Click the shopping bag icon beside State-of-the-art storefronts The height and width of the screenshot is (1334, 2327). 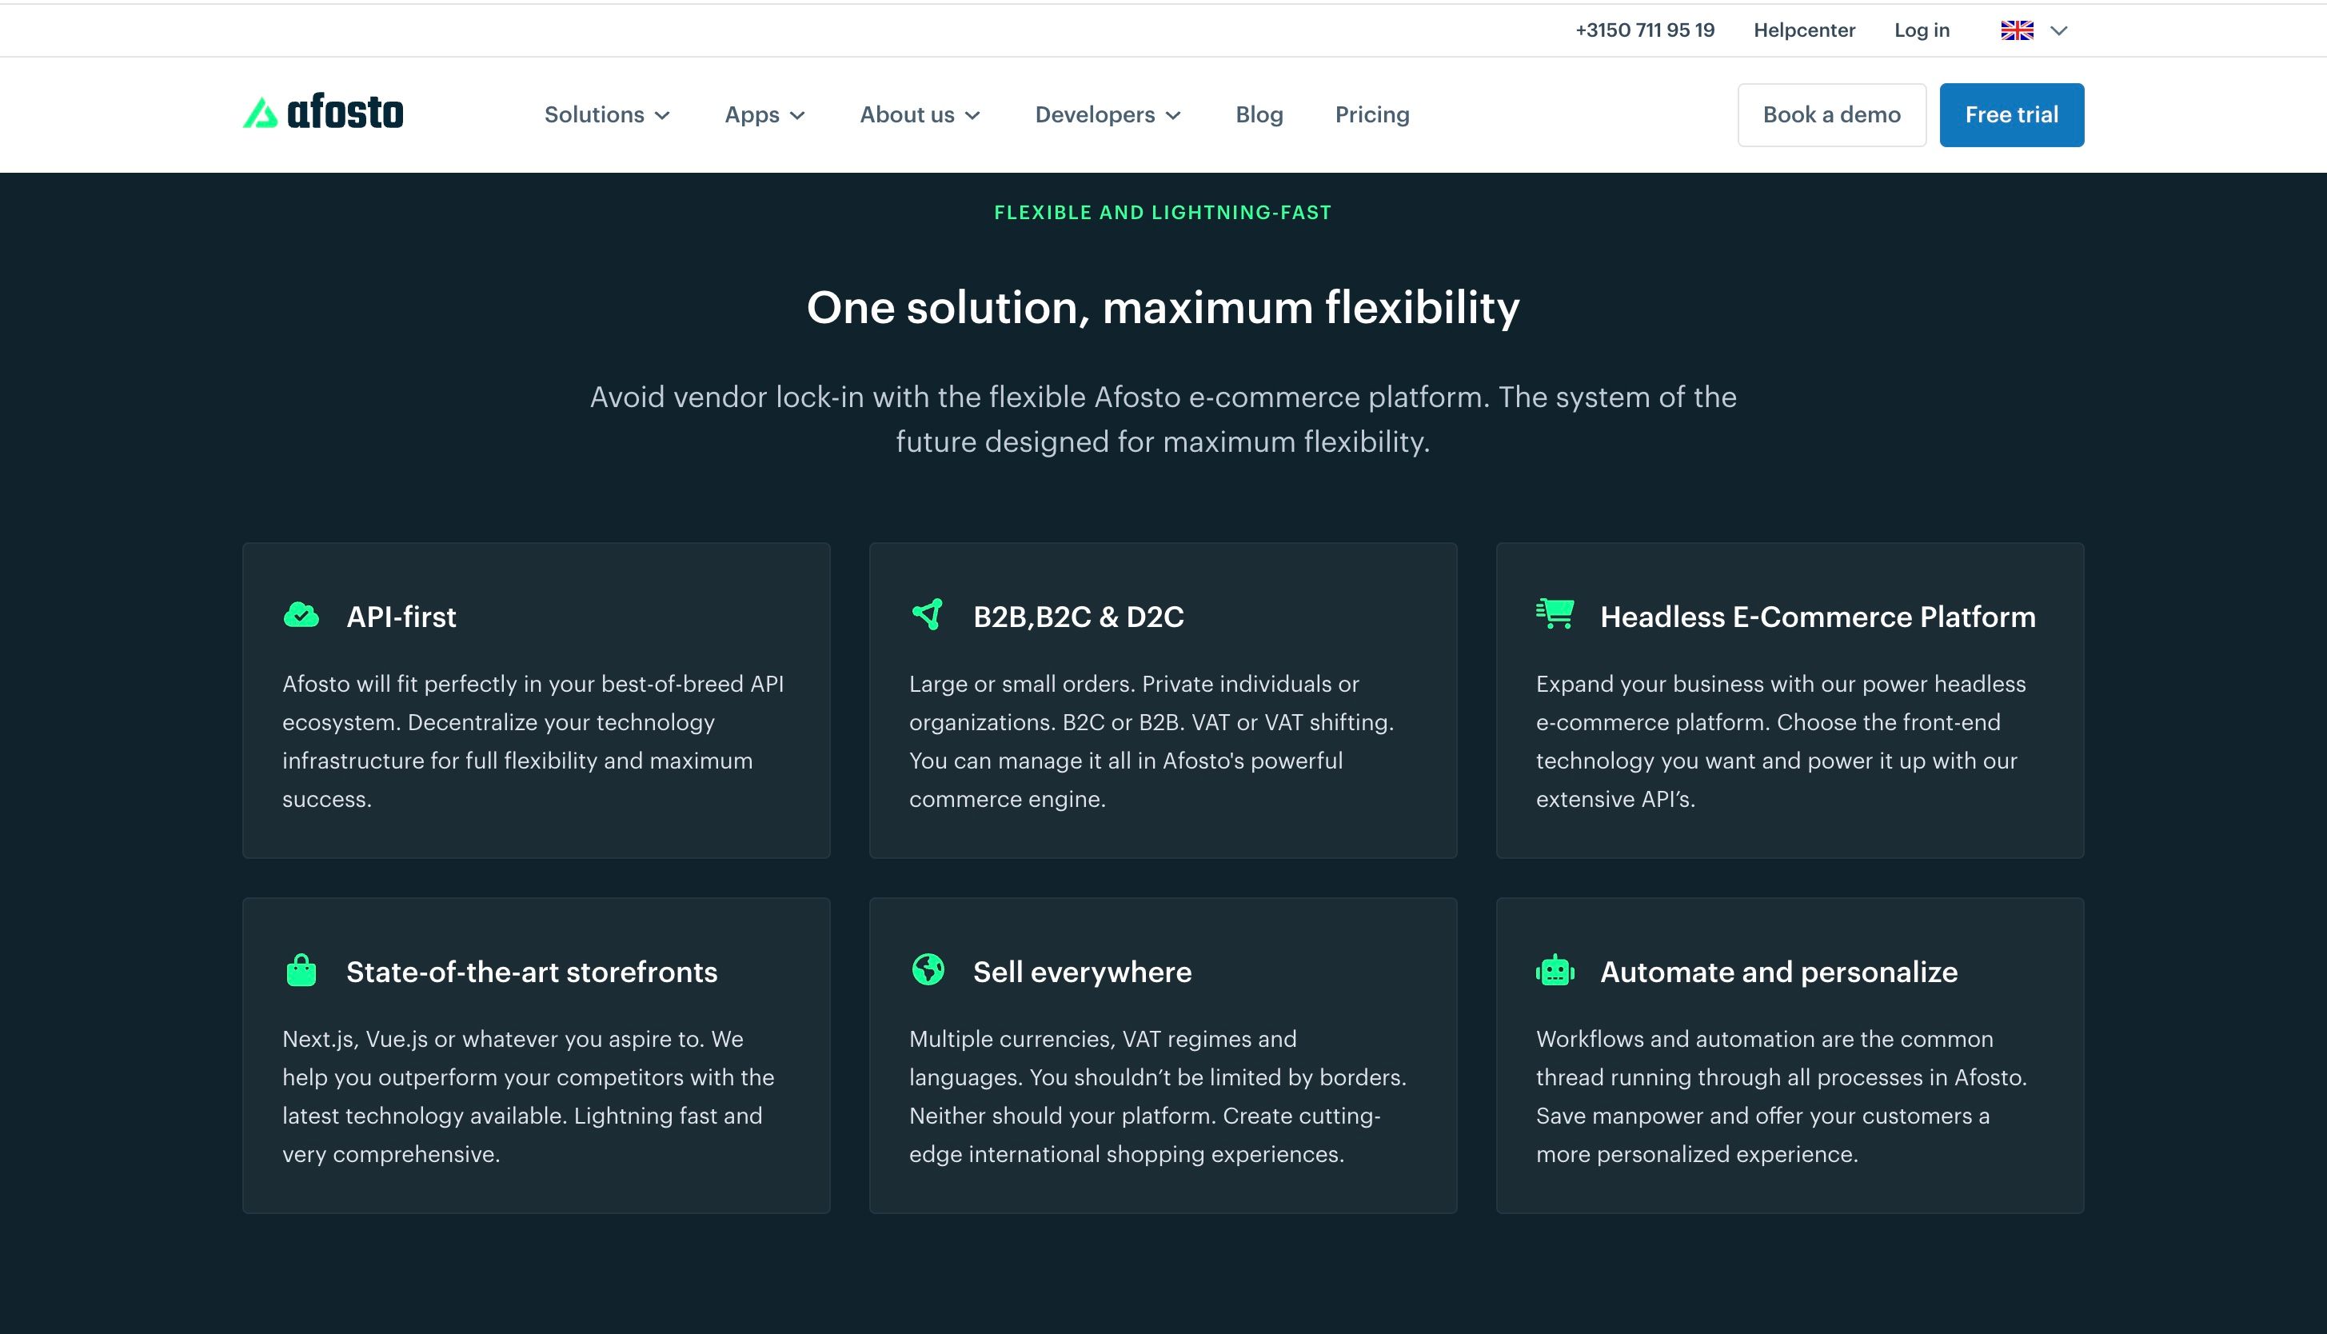[301, 969]
